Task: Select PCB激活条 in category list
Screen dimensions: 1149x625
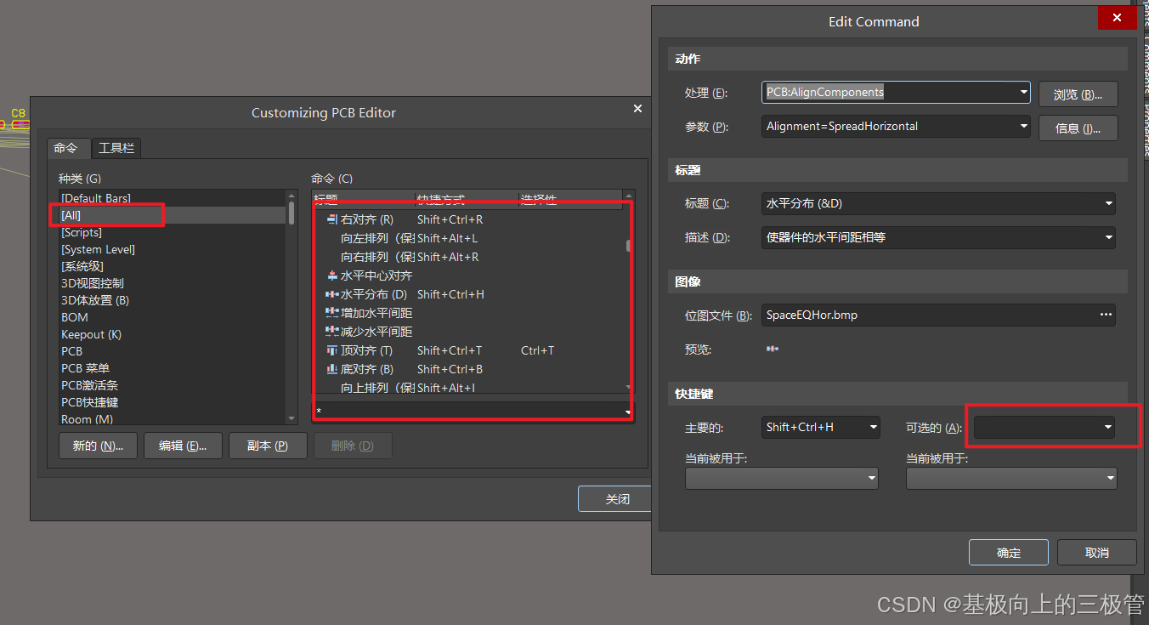Action: pyautogui.click(x=173, y=385)
